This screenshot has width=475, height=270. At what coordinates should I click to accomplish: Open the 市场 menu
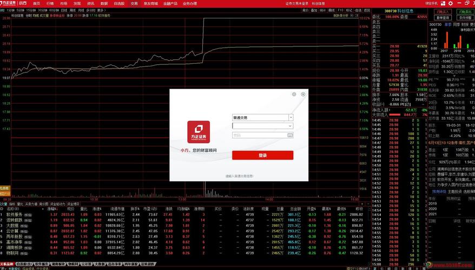pos(64,3)
